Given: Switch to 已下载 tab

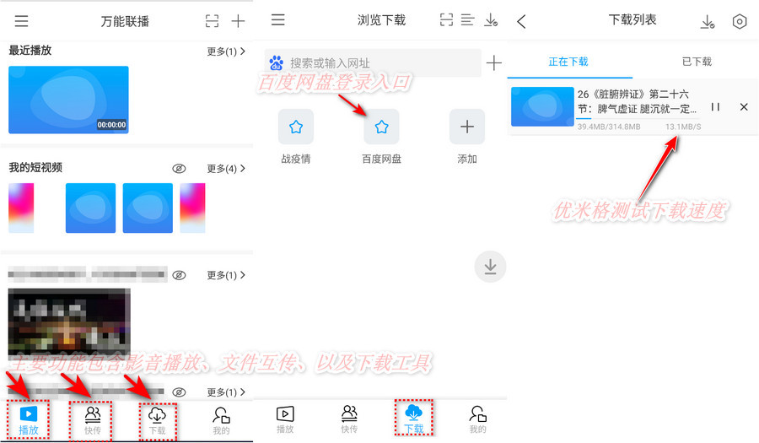Looking at the screenshot, I should click(697, 62).
